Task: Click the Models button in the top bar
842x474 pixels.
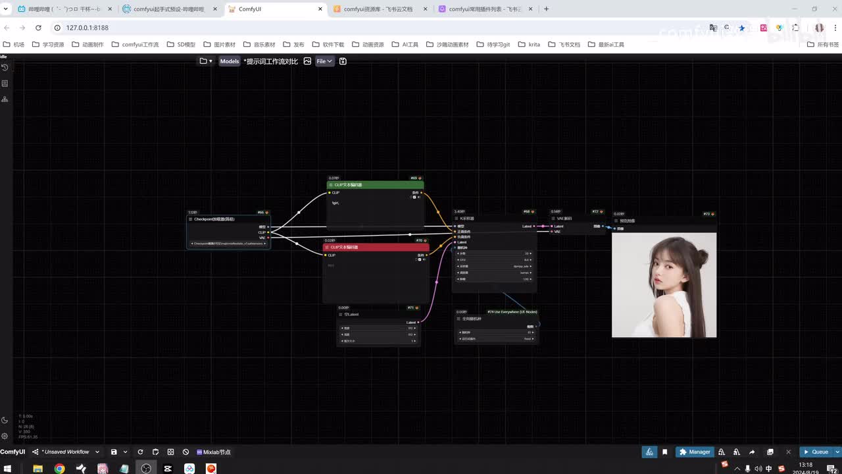Action: (230, 61)
